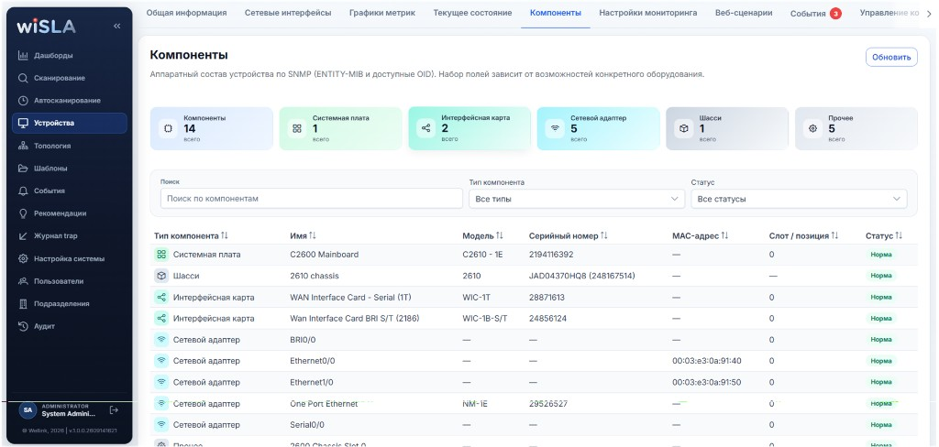Click the События bell icon in the sidebar
The image size is (939, 447).
pos(23,191)
